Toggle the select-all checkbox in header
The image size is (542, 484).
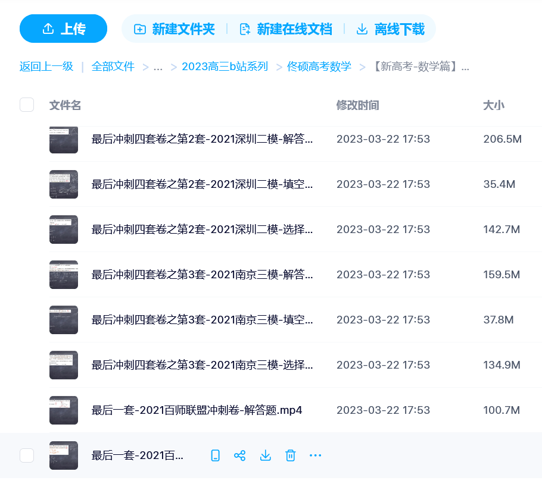tap(27, 105)
